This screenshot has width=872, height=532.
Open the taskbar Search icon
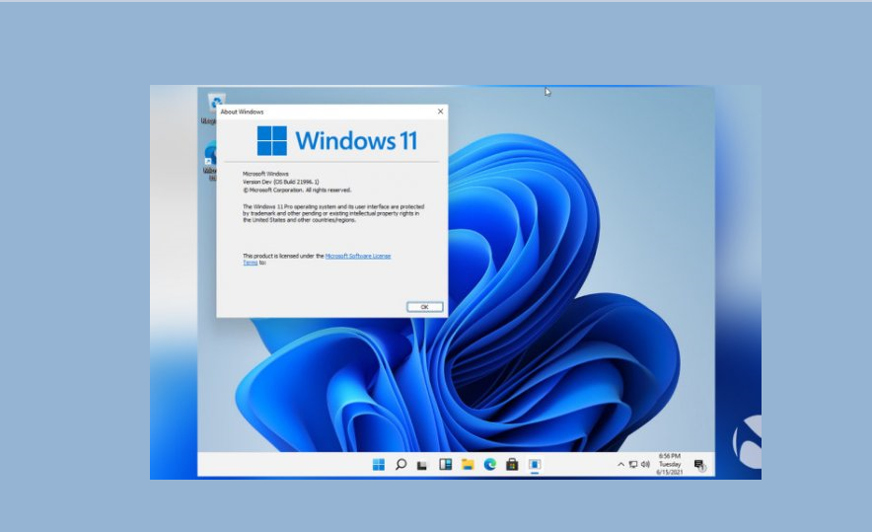(x=400, y=465)
